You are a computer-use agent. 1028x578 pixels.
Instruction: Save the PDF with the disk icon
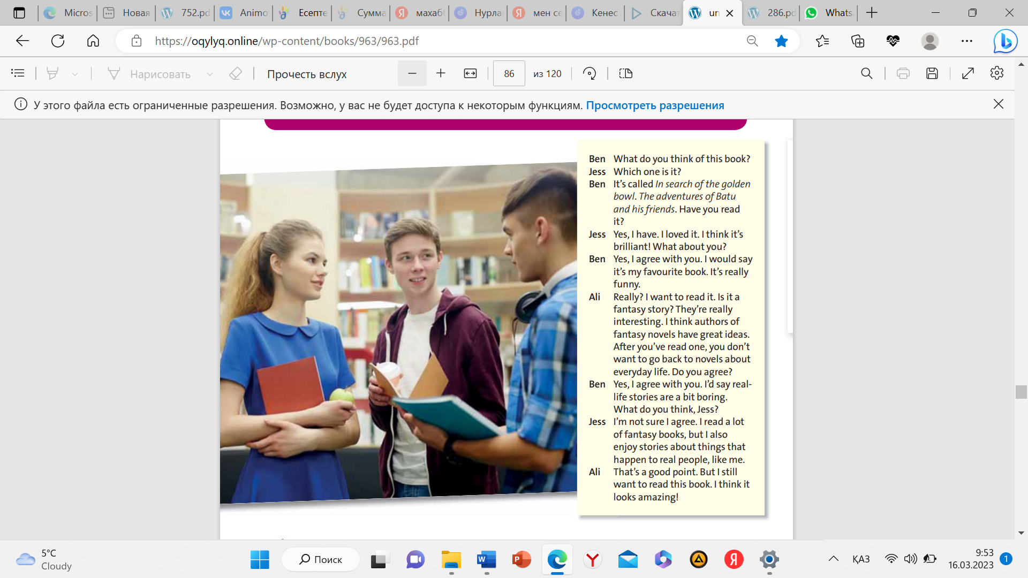coord(932,73)
